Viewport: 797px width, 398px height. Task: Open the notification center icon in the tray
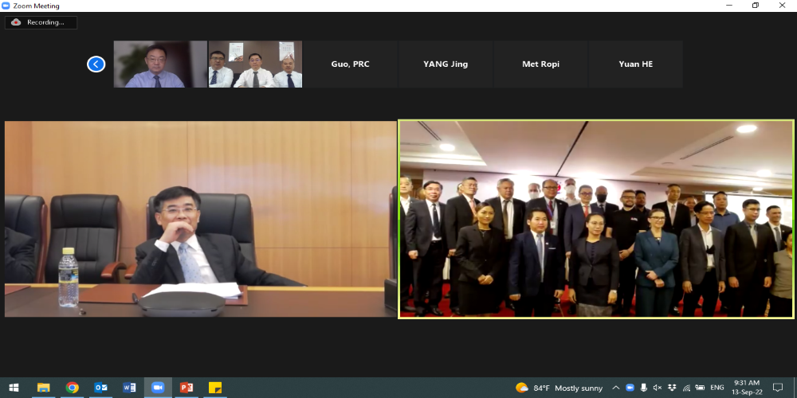coord(779,388)
